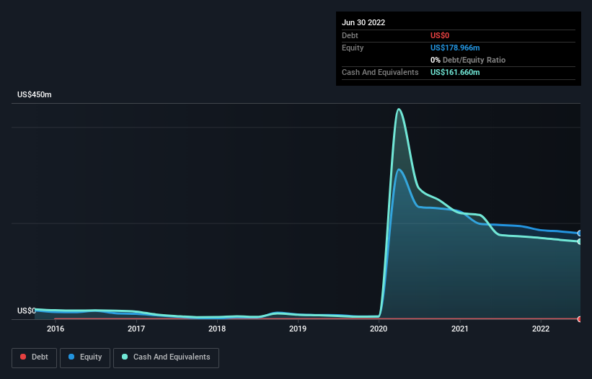Select the 2018 x-axis label

(217, 329)
